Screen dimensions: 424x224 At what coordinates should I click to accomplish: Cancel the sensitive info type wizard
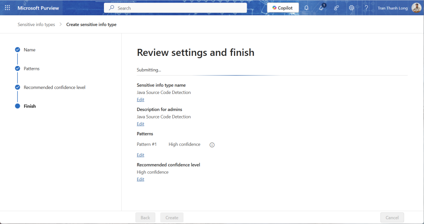pyautogui.click(x=392, y=217)
